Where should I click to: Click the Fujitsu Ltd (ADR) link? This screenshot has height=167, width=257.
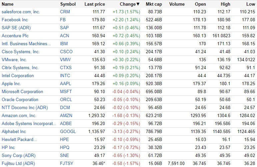(x=18, y=164)
